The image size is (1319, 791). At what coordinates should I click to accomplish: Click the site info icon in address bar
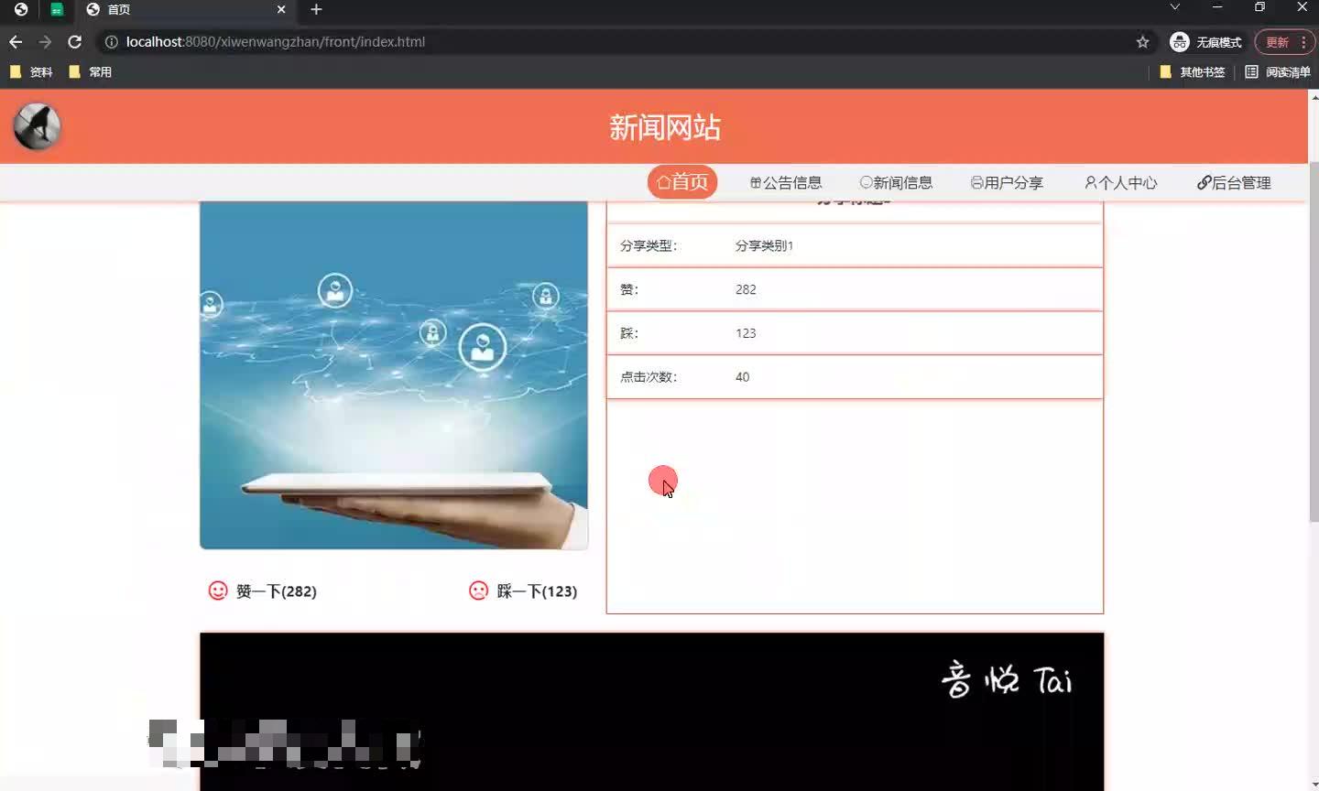[111, 42]
